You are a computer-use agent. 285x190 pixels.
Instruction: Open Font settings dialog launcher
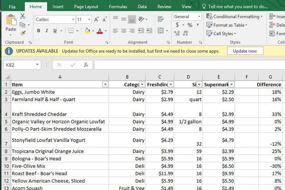point(107,42)
